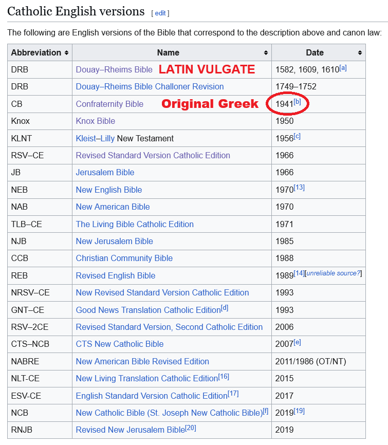Jump to footnote [c] beside 1956
The width and height of the screenshot is (388, 445).
point(297,137)
